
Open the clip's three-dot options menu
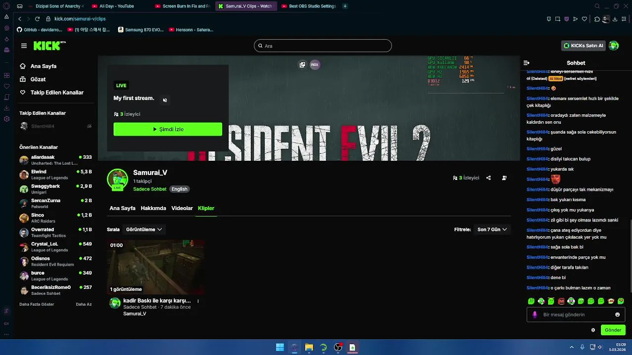198,301
